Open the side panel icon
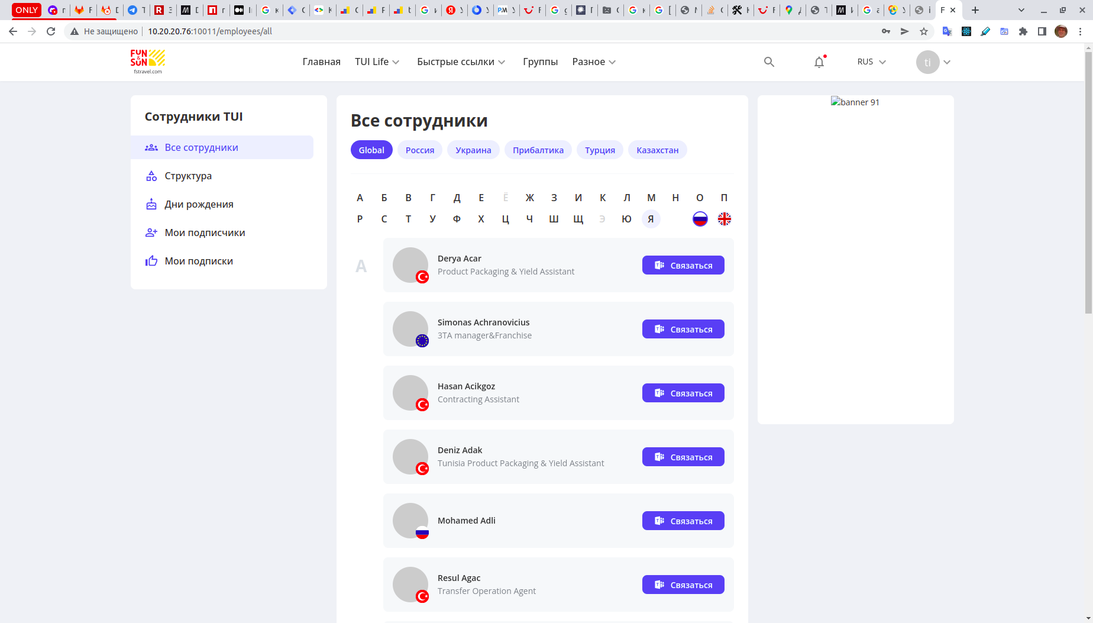Image resolution: width=1093 pixels, height=623 pixels. tap(1042, 31)
